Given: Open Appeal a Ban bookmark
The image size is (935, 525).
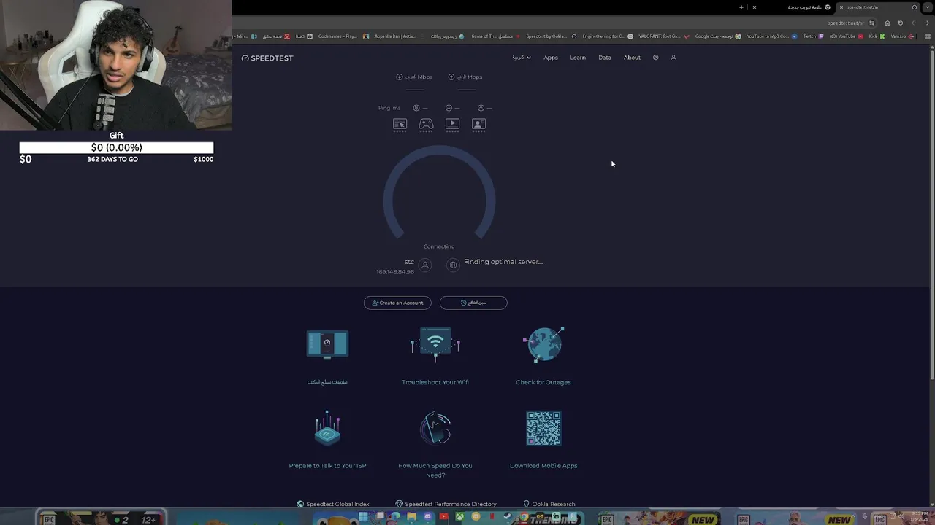Looking at the screenshot, I should point(400,36).
